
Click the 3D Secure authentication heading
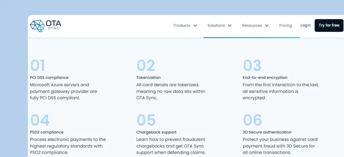point(267,132)
